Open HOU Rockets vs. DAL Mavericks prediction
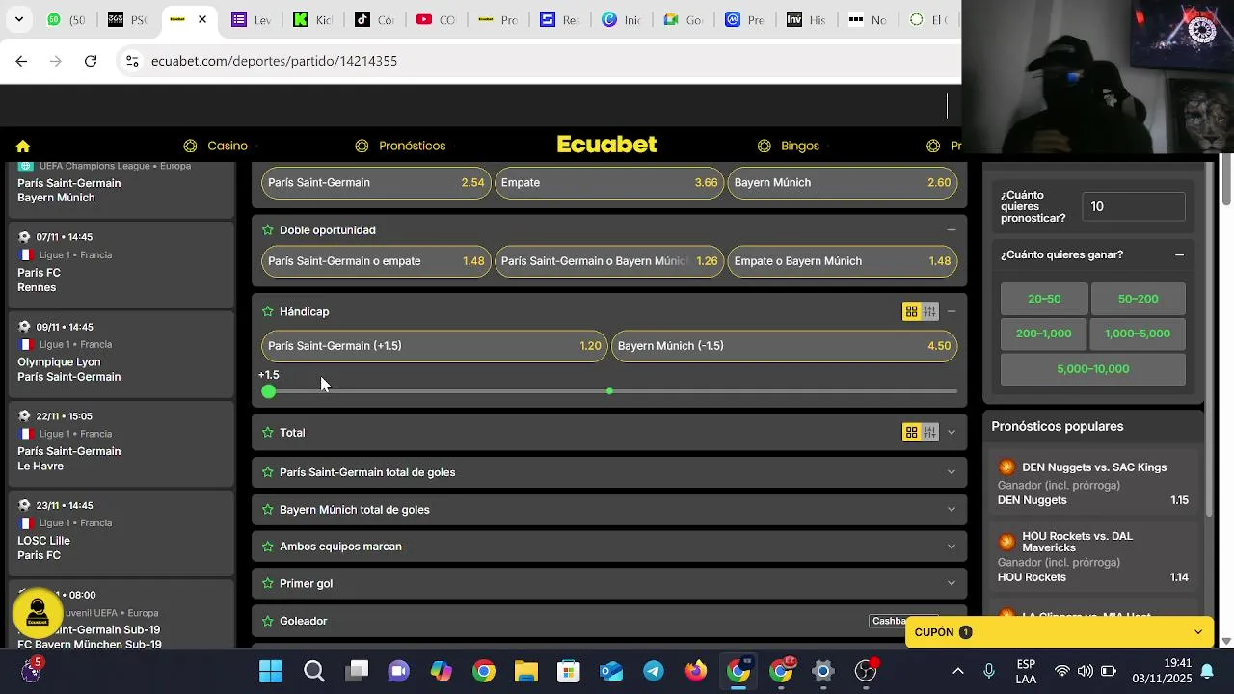Viewport: 1234px width, 694px height. [x=1094, y=556]
